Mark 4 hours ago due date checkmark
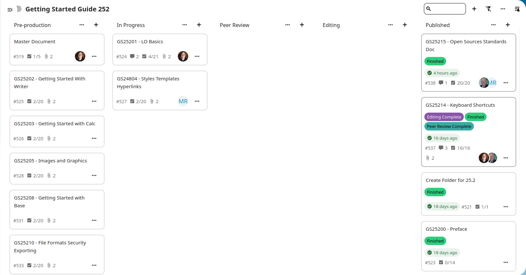Viewport: 526px width, 275px height. coord(430,73)
